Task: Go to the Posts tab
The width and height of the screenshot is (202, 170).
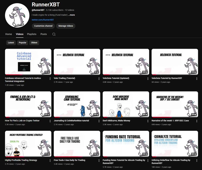Action: (x=44, y=34)
